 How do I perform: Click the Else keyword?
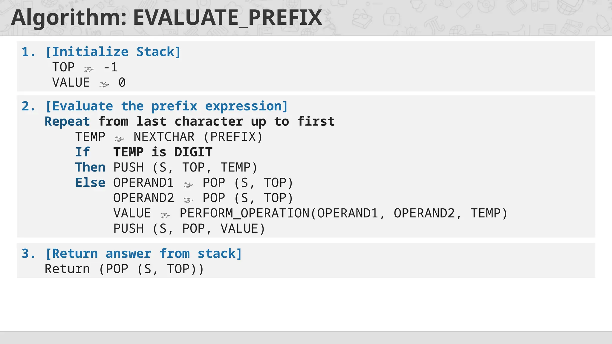(x=90, y=182)
